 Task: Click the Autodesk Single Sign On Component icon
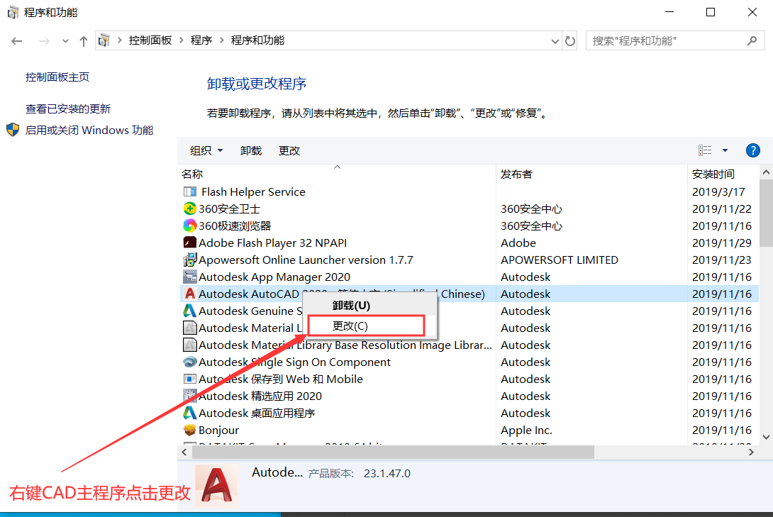[190, 362]
